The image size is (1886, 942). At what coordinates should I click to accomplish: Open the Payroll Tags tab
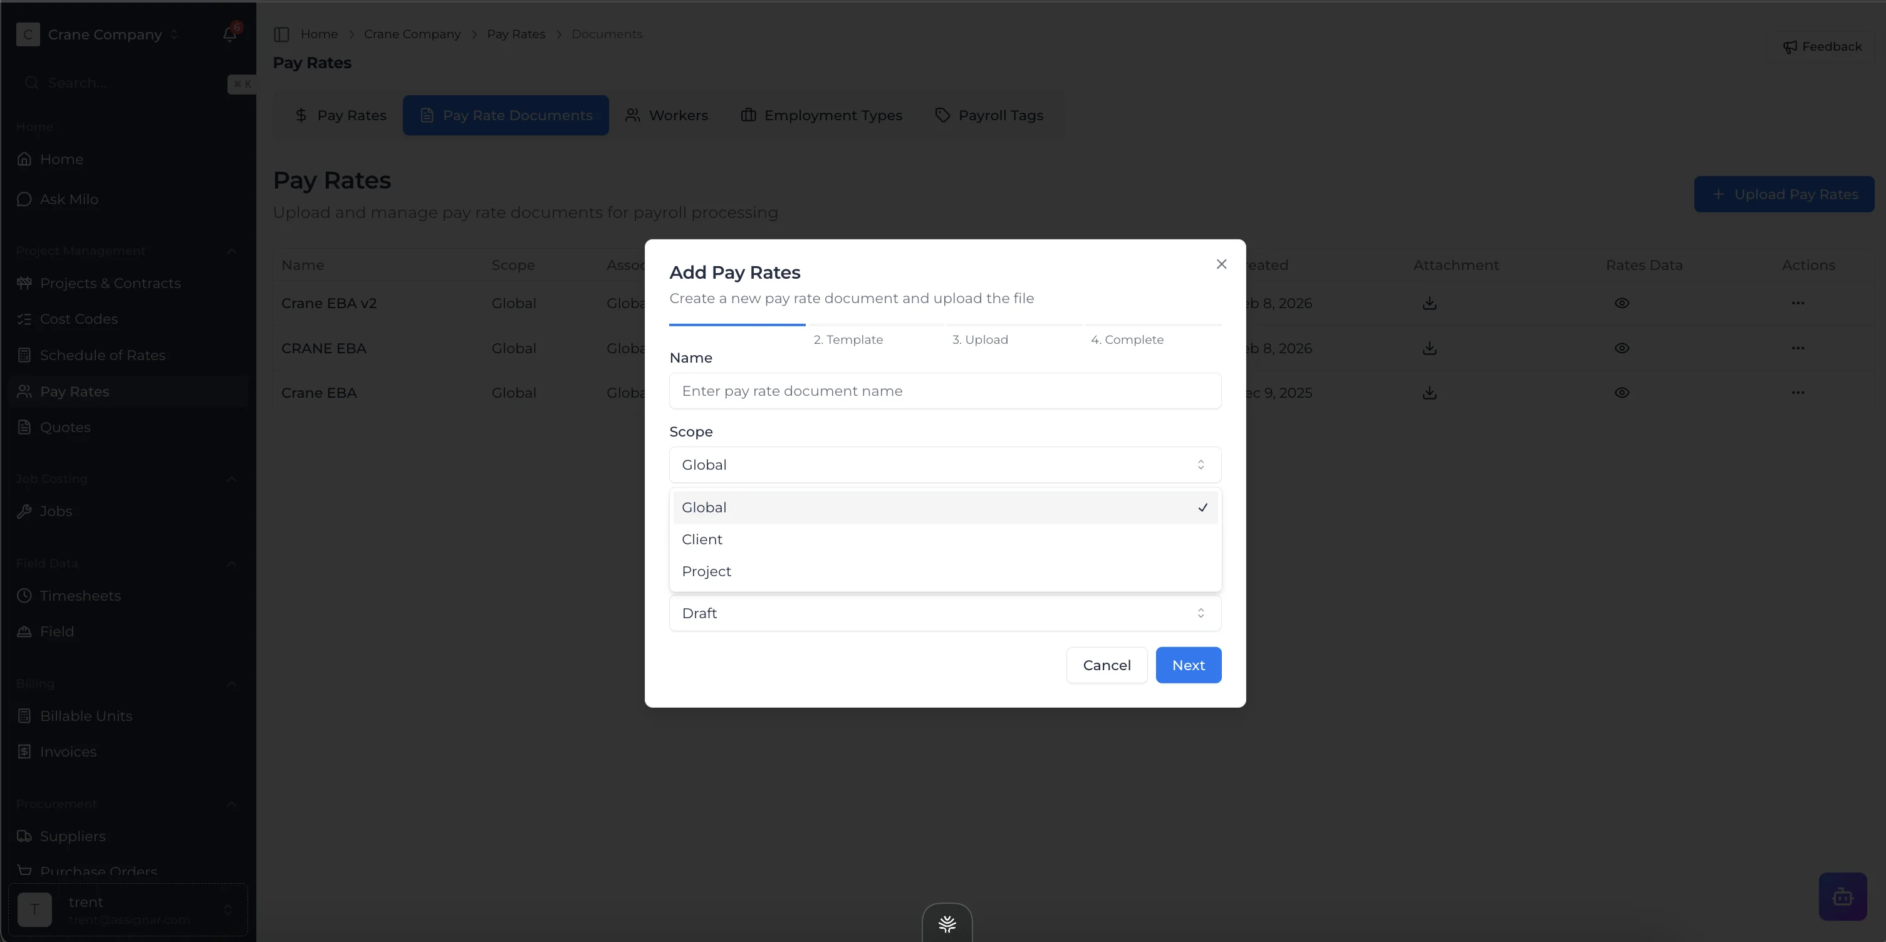click(989, 116)
